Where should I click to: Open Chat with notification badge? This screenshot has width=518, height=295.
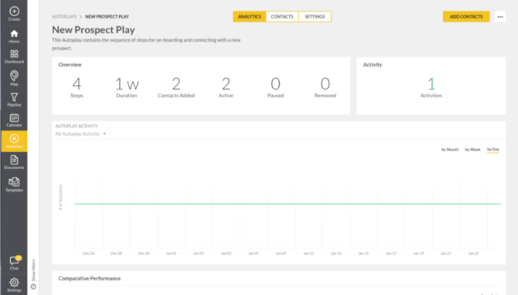(14, 263)
